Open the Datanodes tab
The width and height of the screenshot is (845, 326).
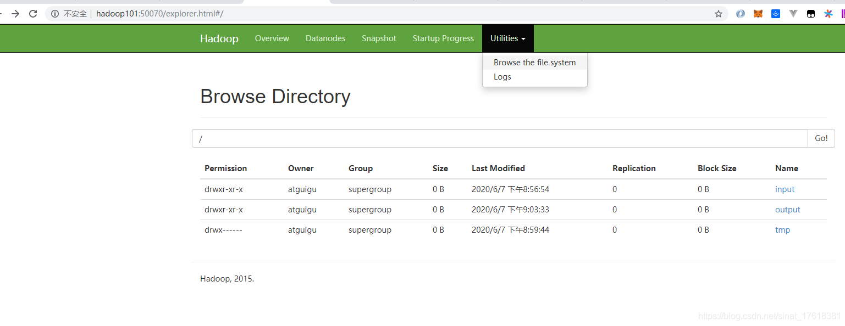[x=325, y=38]
